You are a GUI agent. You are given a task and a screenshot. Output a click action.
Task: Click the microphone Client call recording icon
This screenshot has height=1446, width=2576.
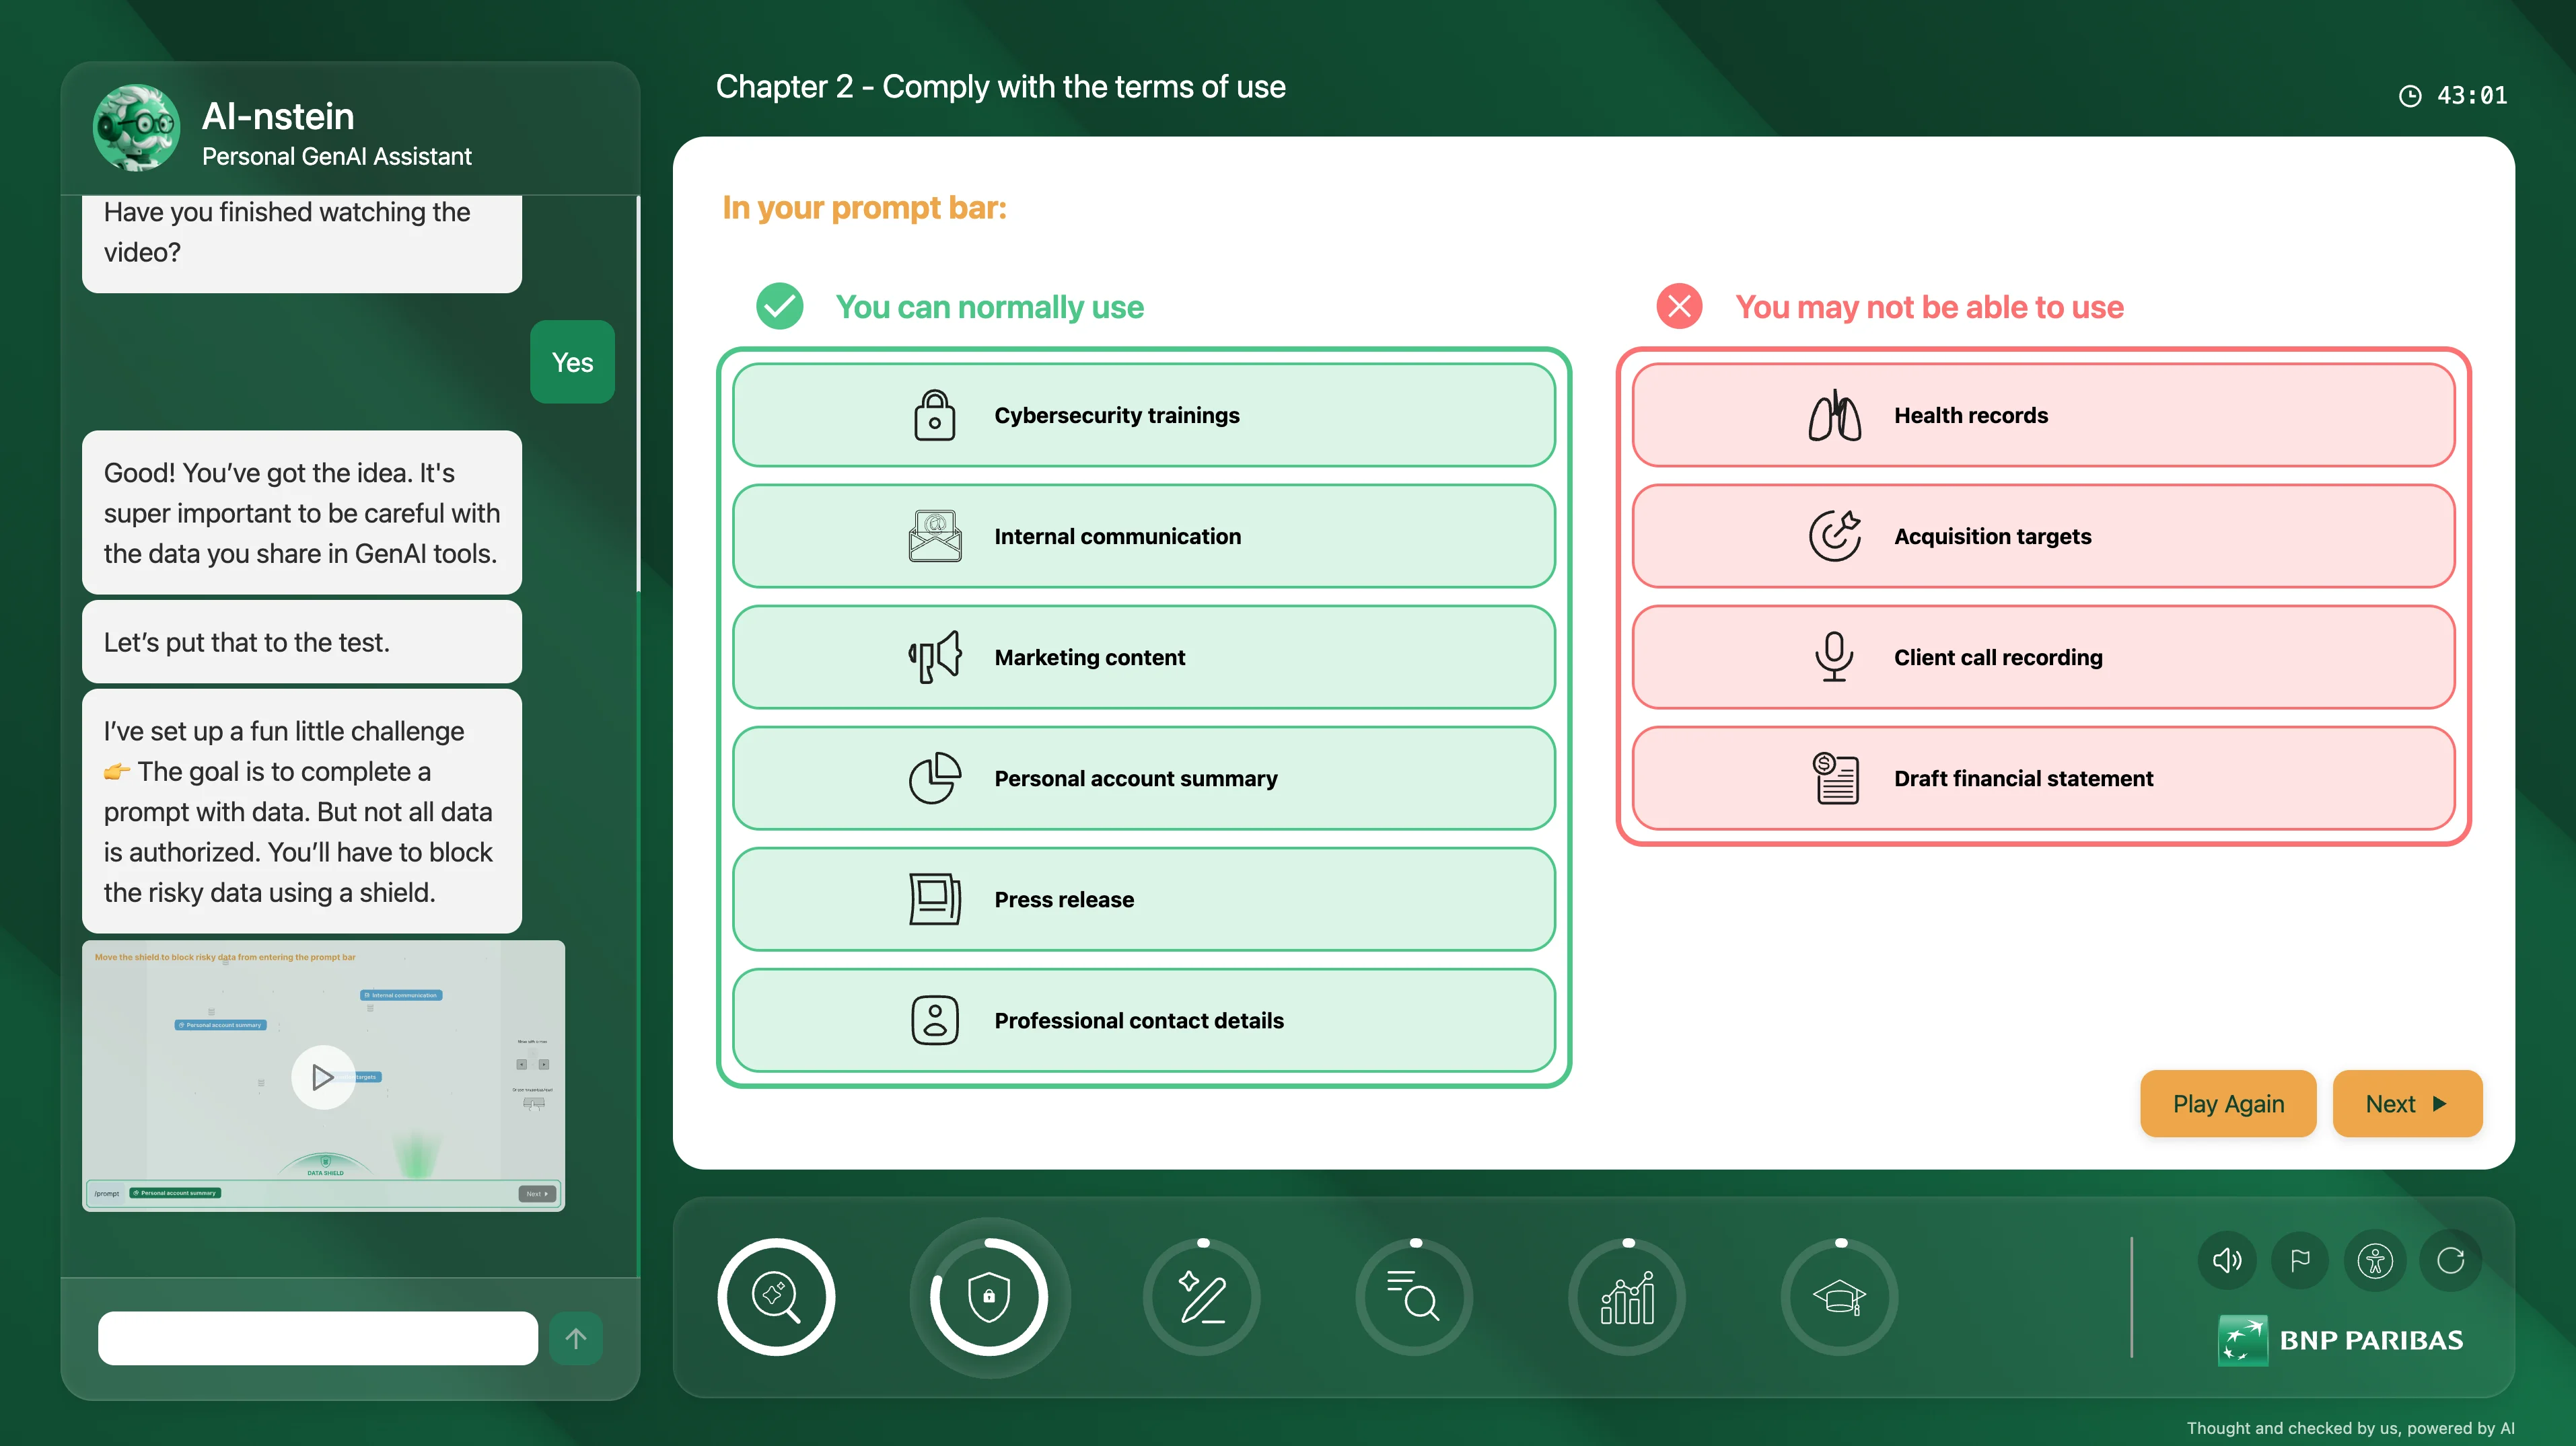click(1834, 656)
